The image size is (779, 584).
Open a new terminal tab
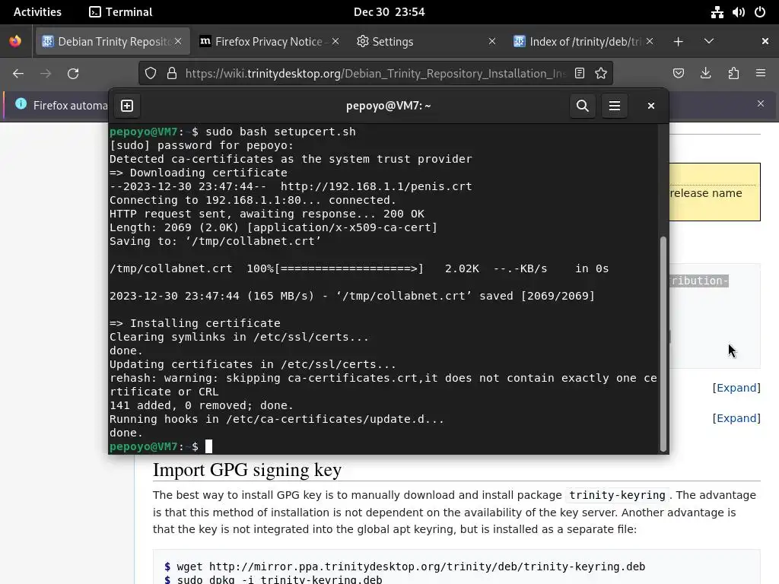point(127,106)
